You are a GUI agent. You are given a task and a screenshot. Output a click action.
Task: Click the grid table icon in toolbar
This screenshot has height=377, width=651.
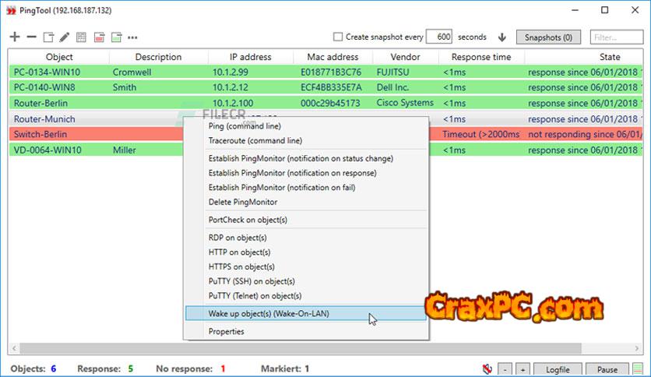[x=82, y=37]
